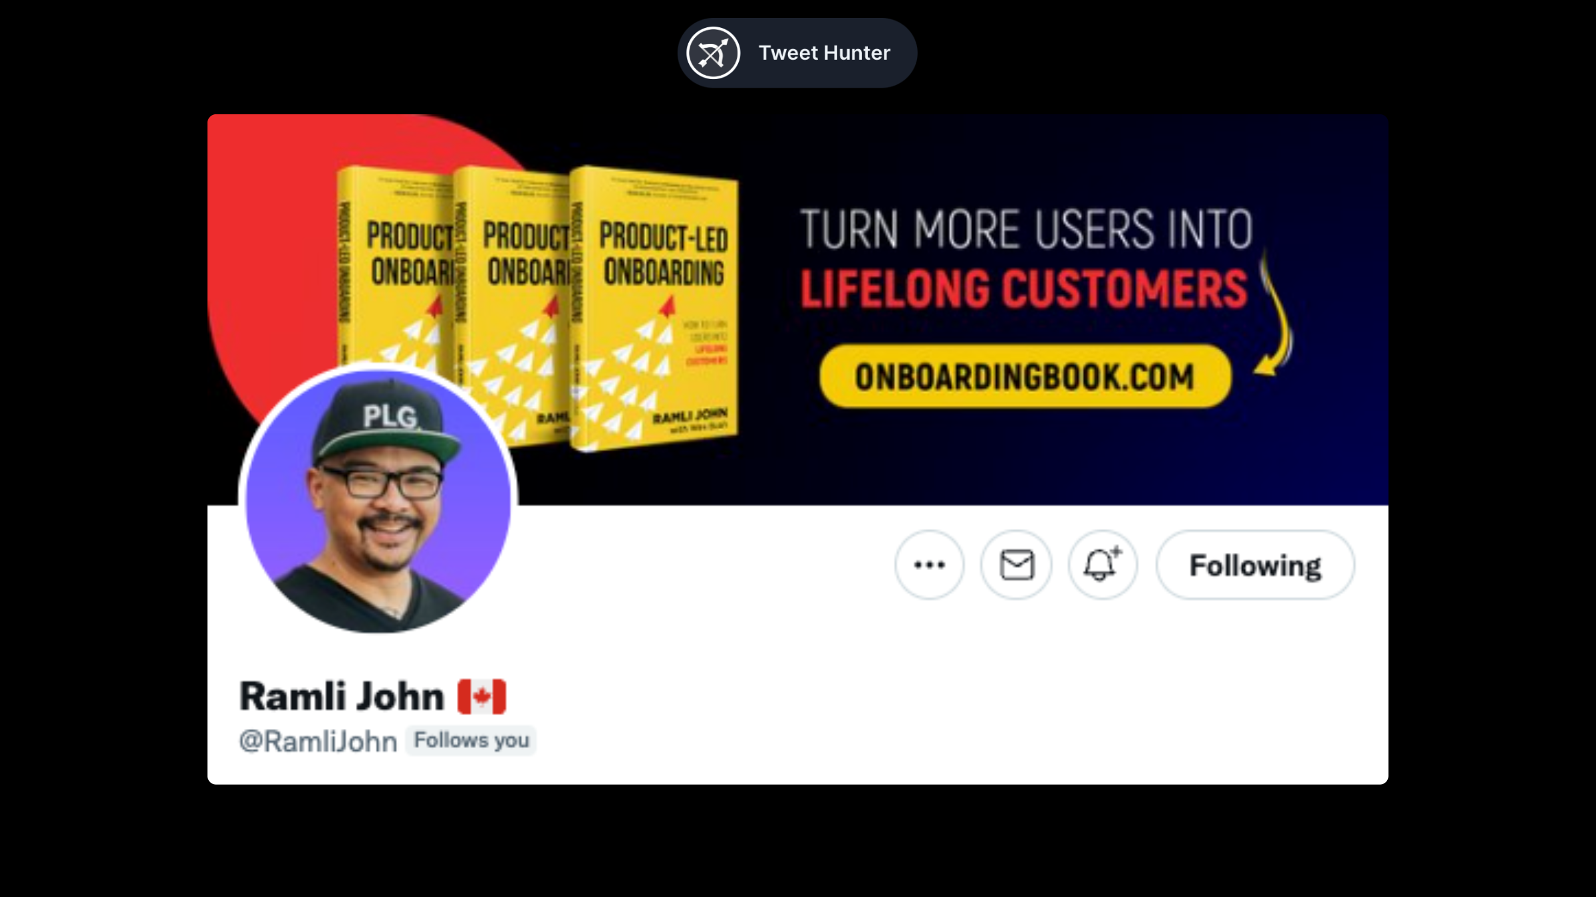Open the three-dot more options menu

tap(929, 565)
